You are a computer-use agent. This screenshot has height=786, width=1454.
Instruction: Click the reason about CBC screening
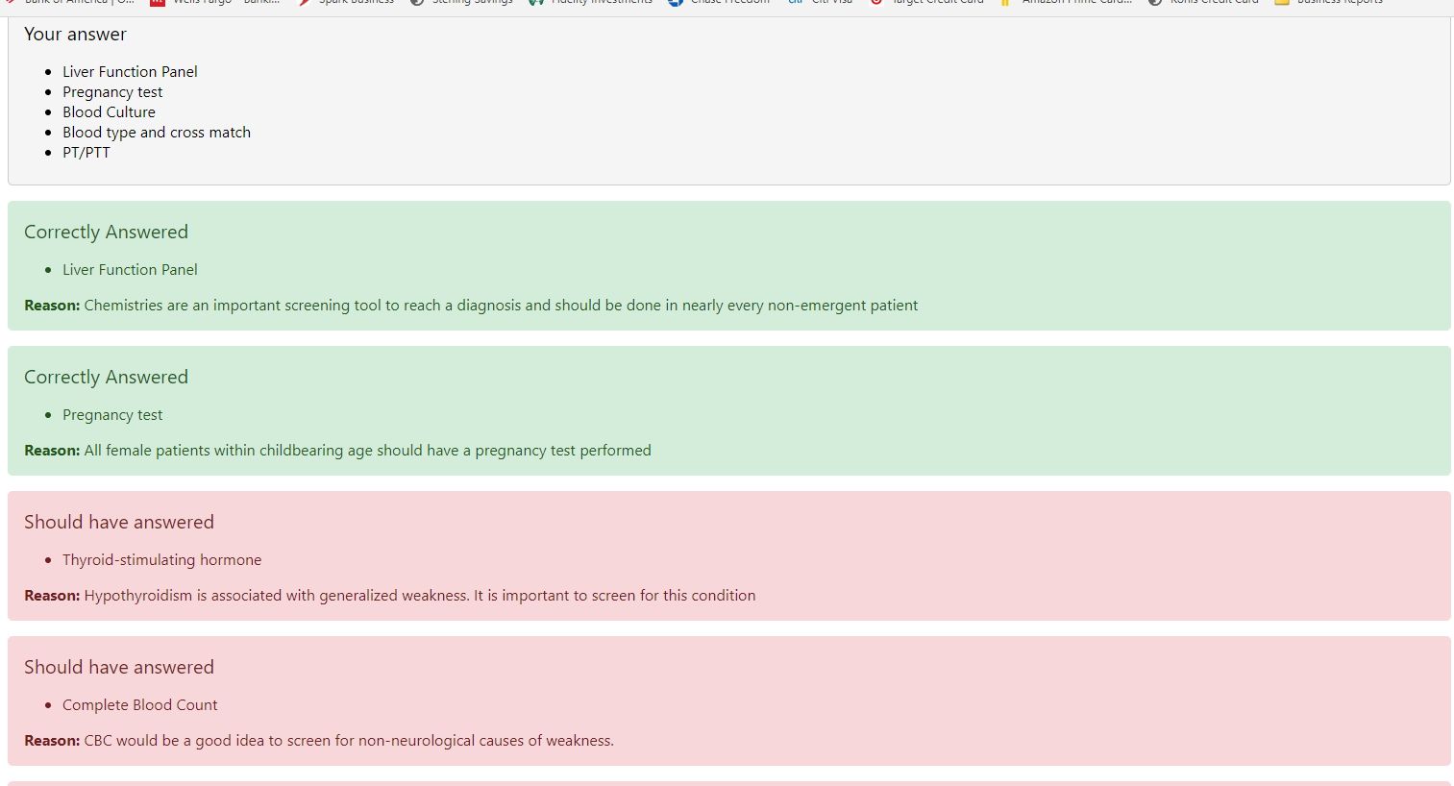pos(319,741)
